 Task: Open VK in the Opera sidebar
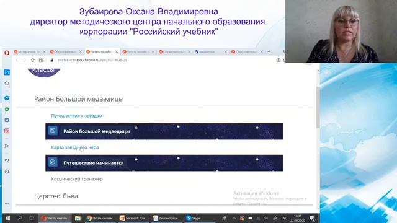[x=7, y=120]
